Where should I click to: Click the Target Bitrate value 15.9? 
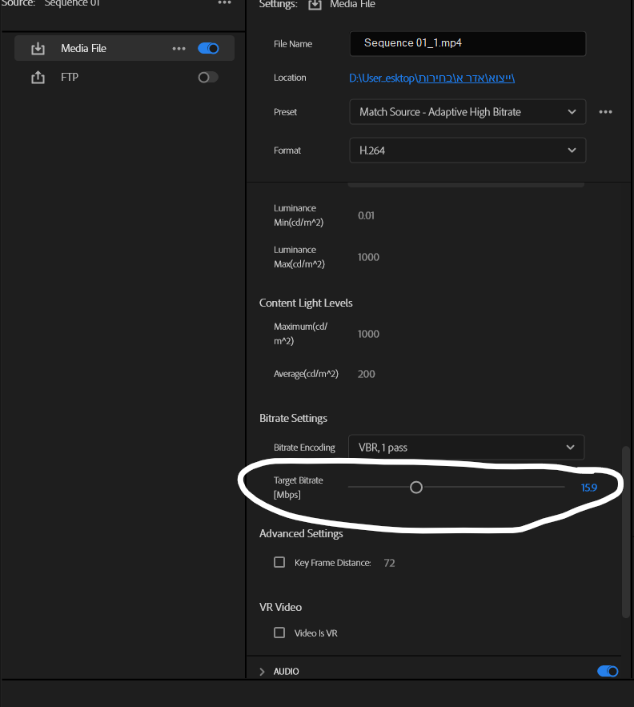[x=588, y=487]
